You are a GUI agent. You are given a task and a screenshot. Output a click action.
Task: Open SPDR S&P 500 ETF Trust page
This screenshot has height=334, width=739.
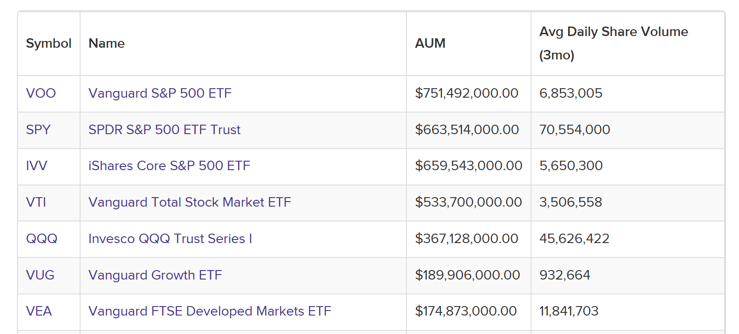click(x=164, y=130)
